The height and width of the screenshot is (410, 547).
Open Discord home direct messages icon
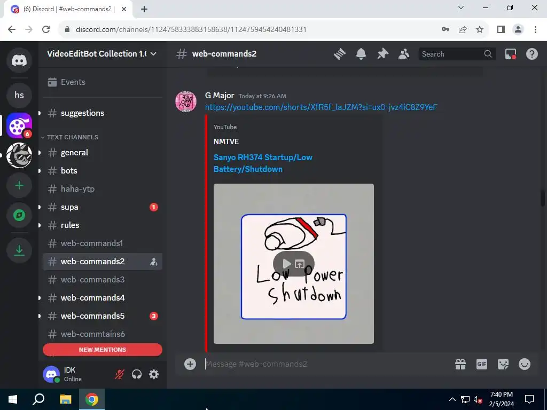(19, 60)
